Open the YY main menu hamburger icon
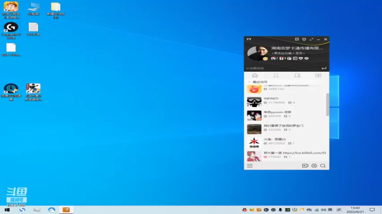The height and width of the screenshot is (214, 382). [250, 165]
